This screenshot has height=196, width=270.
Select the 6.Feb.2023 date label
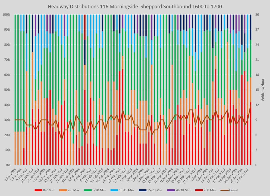[80, 174]
